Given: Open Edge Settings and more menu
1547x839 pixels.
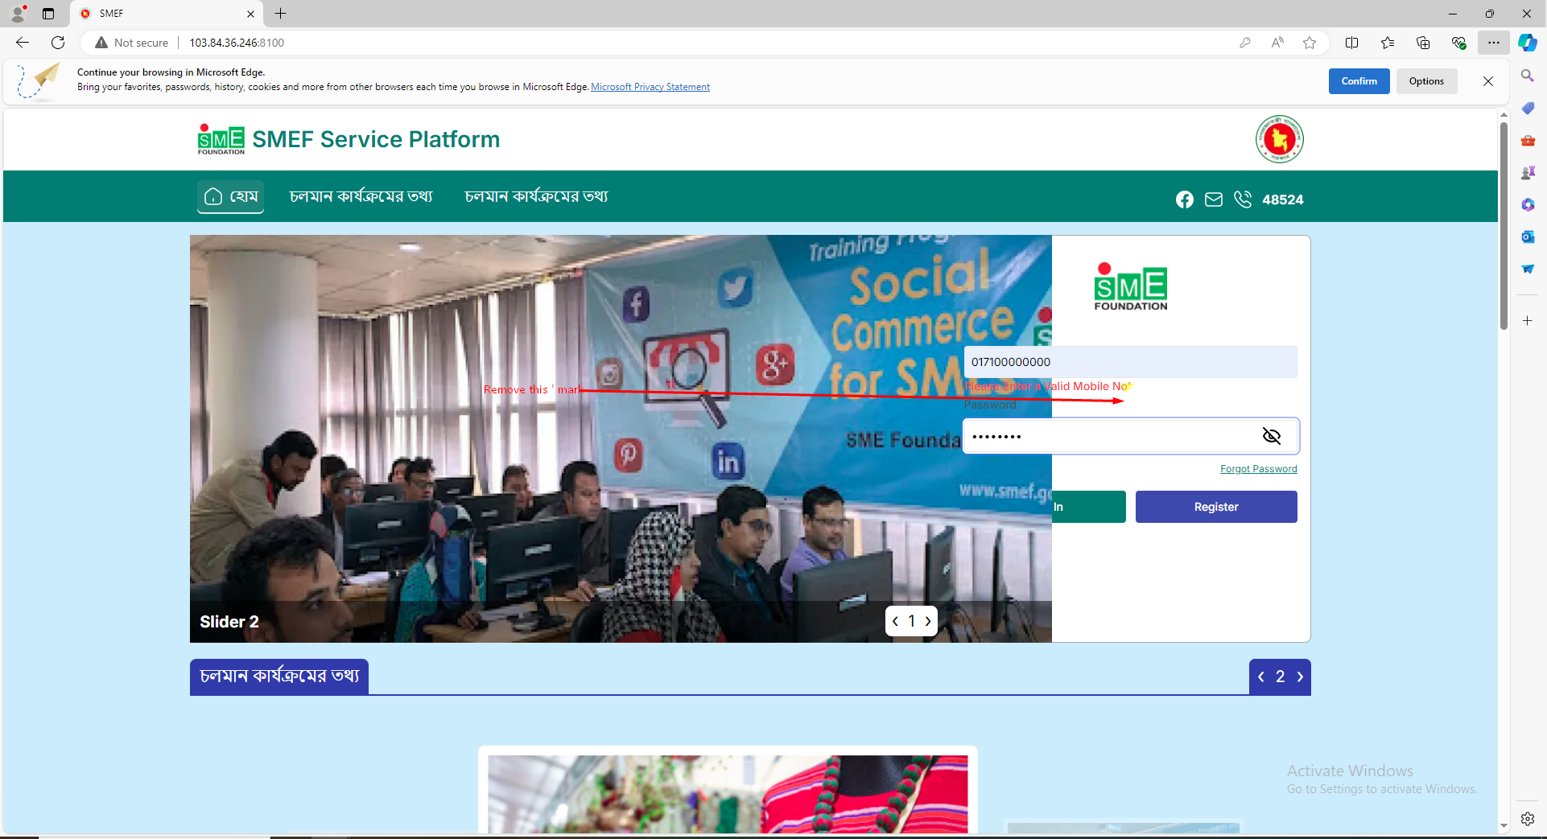Looking at the screenshot, I should pyautogui.click(x=1494, y=43).
